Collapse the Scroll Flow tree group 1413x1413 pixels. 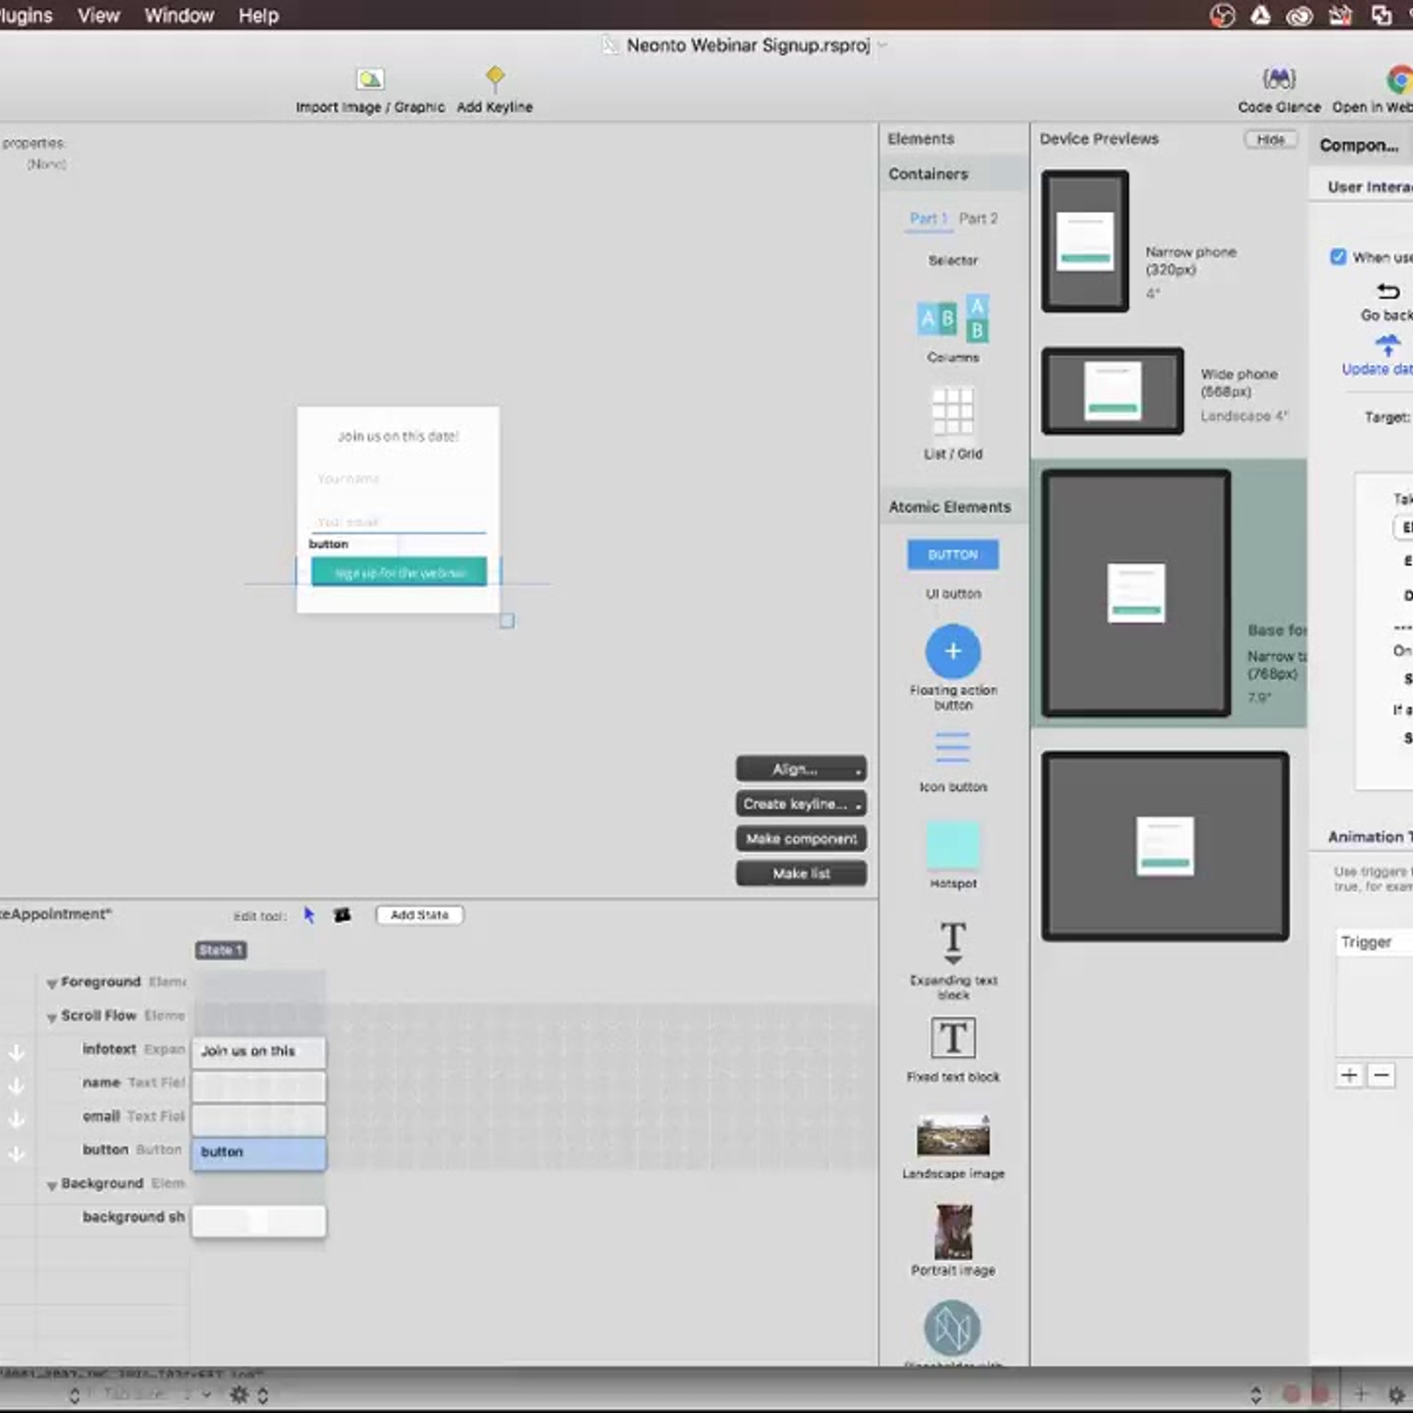point(51,1017)
